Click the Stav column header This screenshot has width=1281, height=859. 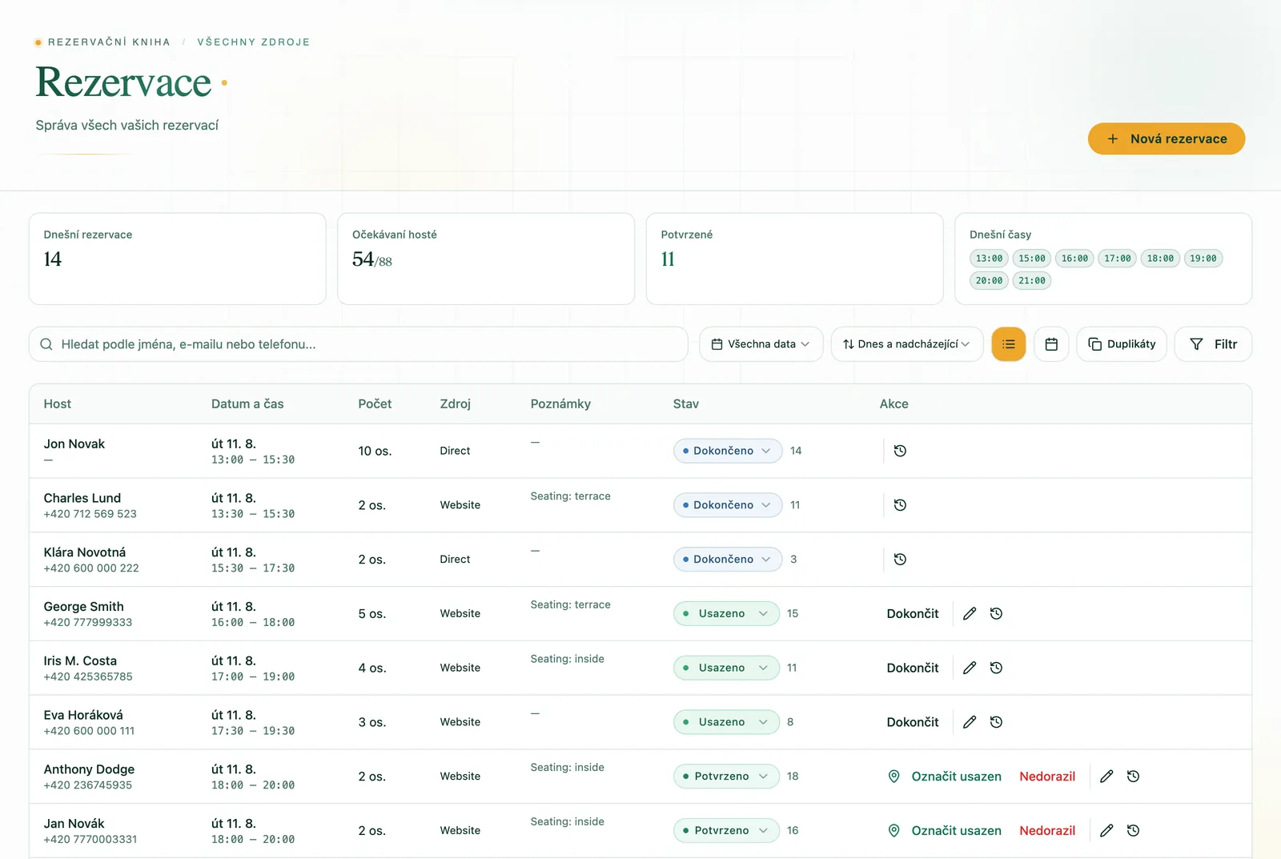pos(686,404)
